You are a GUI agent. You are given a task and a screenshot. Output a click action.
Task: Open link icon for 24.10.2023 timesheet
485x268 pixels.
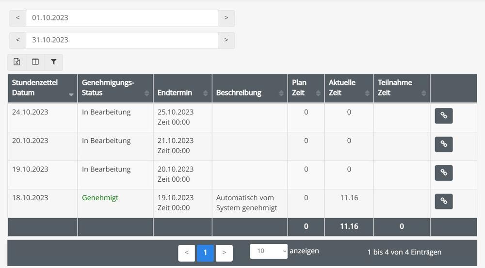tap(444, 116)
